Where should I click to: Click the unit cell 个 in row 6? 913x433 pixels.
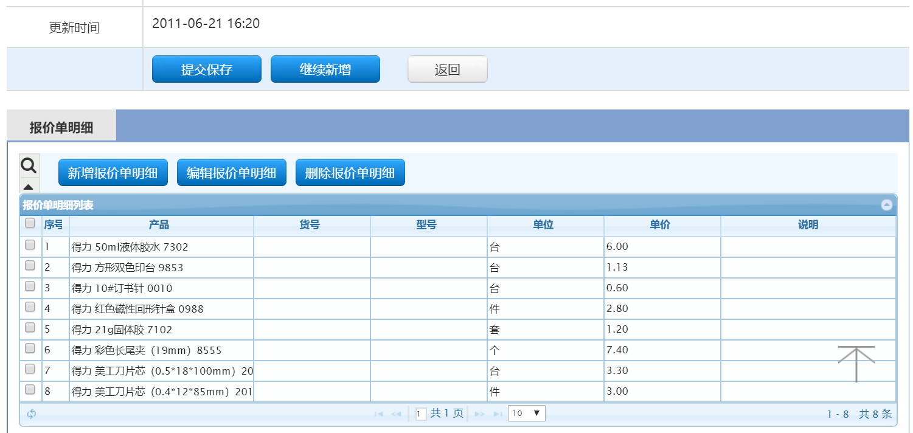click(546, 350)
